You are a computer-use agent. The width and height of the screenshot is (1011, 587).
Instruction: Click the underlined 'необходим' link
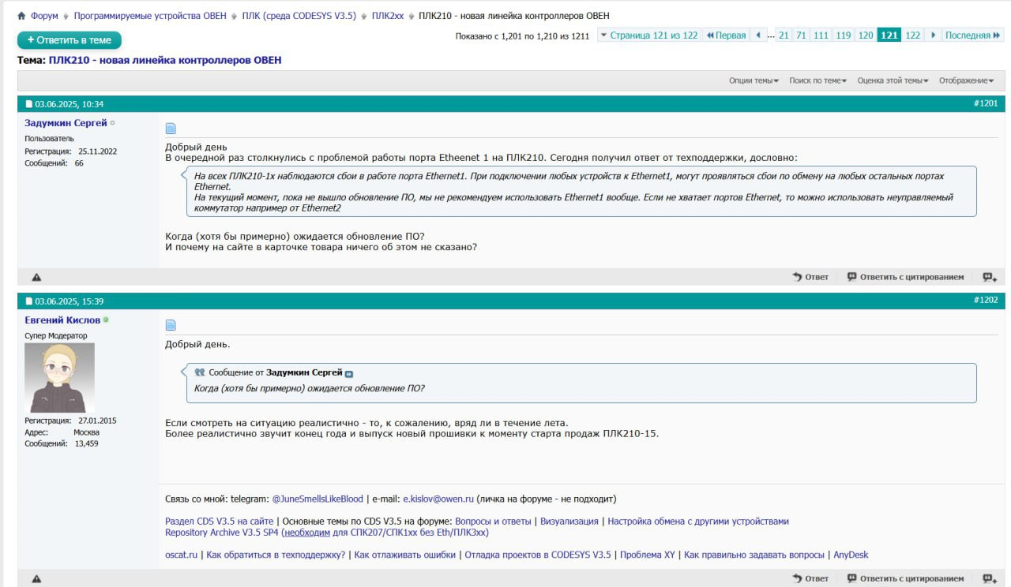[x=307, y=533]
